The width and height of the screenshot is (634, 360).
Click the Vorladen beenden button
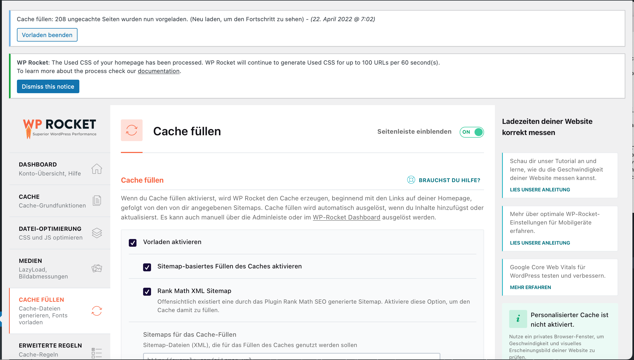[47, 35]
